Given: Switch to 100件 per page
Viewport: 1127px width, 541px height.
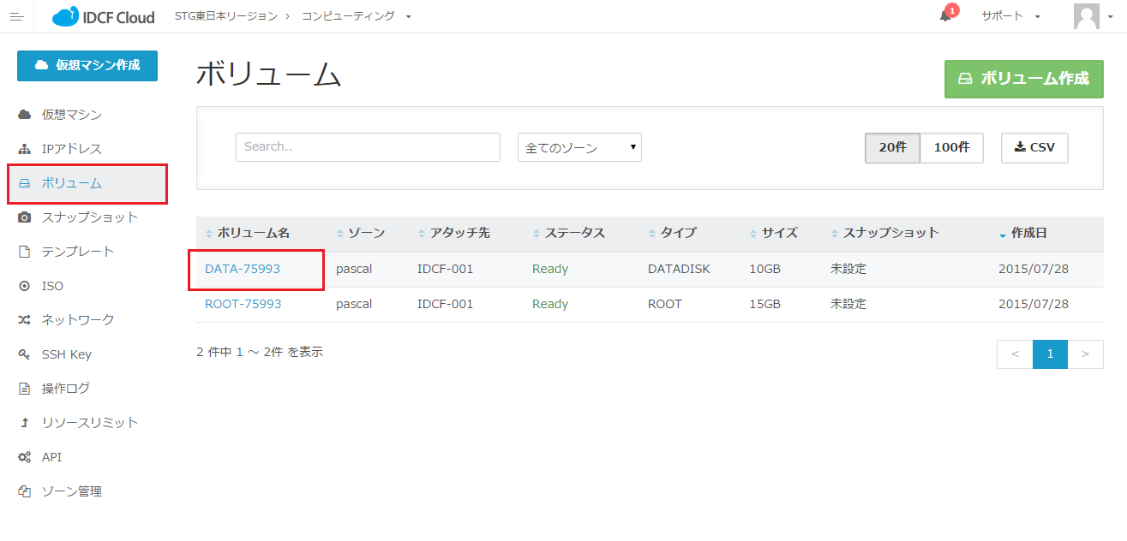Looking at the screenshot, I should [x=951, y=147].
